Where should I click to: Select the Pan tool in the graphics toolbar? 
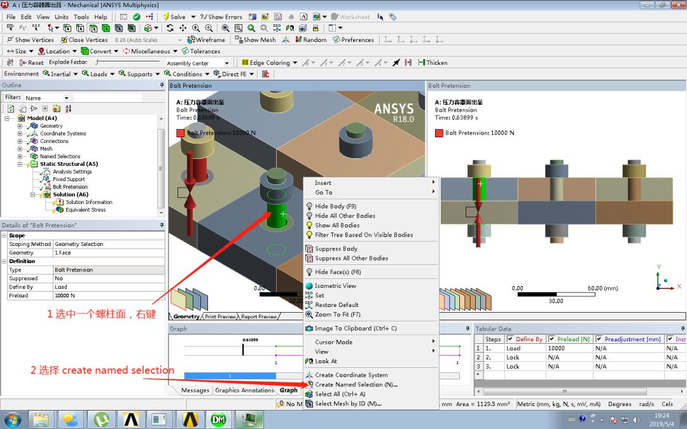coord(183,27)
